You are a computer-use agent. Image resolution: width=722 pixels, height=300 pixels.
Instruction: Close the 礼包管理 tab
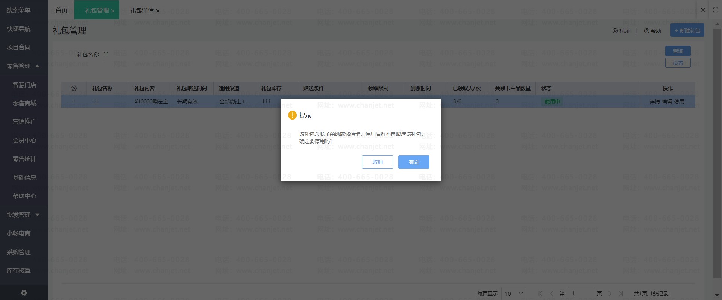(113, 11)
